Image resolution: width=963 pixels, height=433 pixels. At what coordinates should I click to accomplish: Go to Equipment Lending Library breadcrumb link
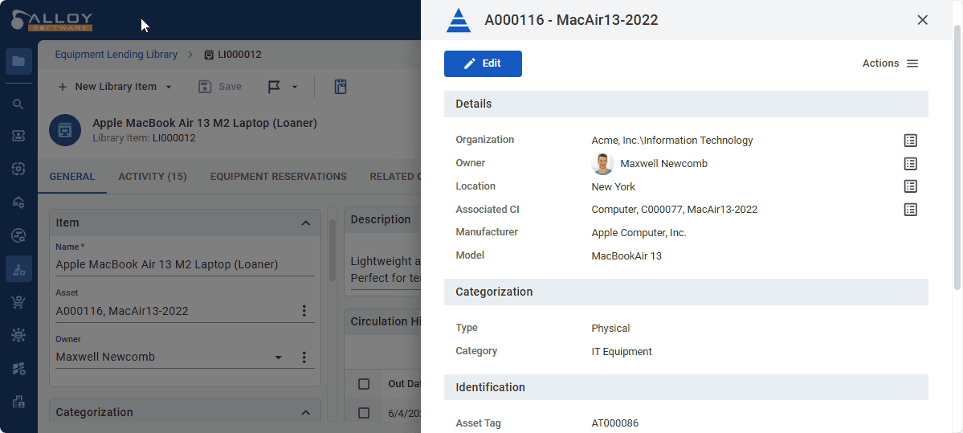click(x=116, y=55)
